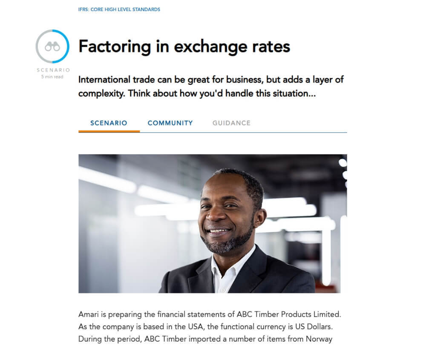Open the IFRS: Core High Level Standards breadcrumb
The width and height of the screenshot is (426, 345).
pos(119,9)
